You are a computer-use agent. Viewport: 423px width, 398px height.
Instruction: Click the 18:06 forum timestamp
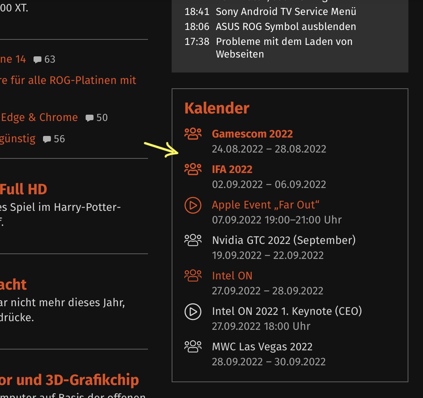pos(197,27)
